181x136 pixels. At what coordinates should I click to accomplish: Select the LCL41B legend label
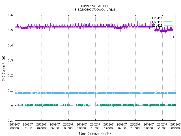[x=157, y=22]
